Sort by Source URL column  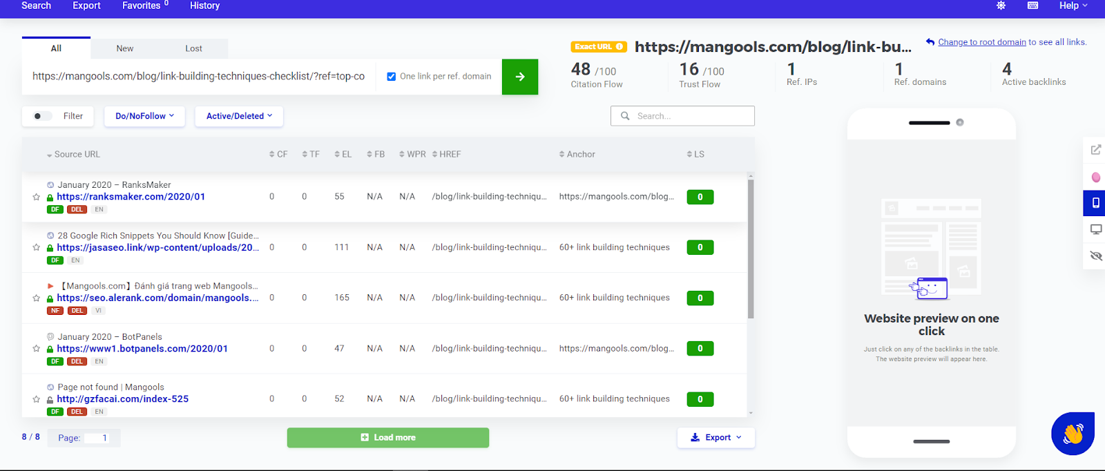point(73,155)
